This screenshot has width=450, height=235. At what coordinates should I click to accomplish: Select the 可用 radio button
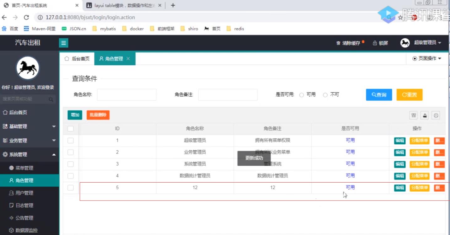pyautogui.click(x=302, y=95)
